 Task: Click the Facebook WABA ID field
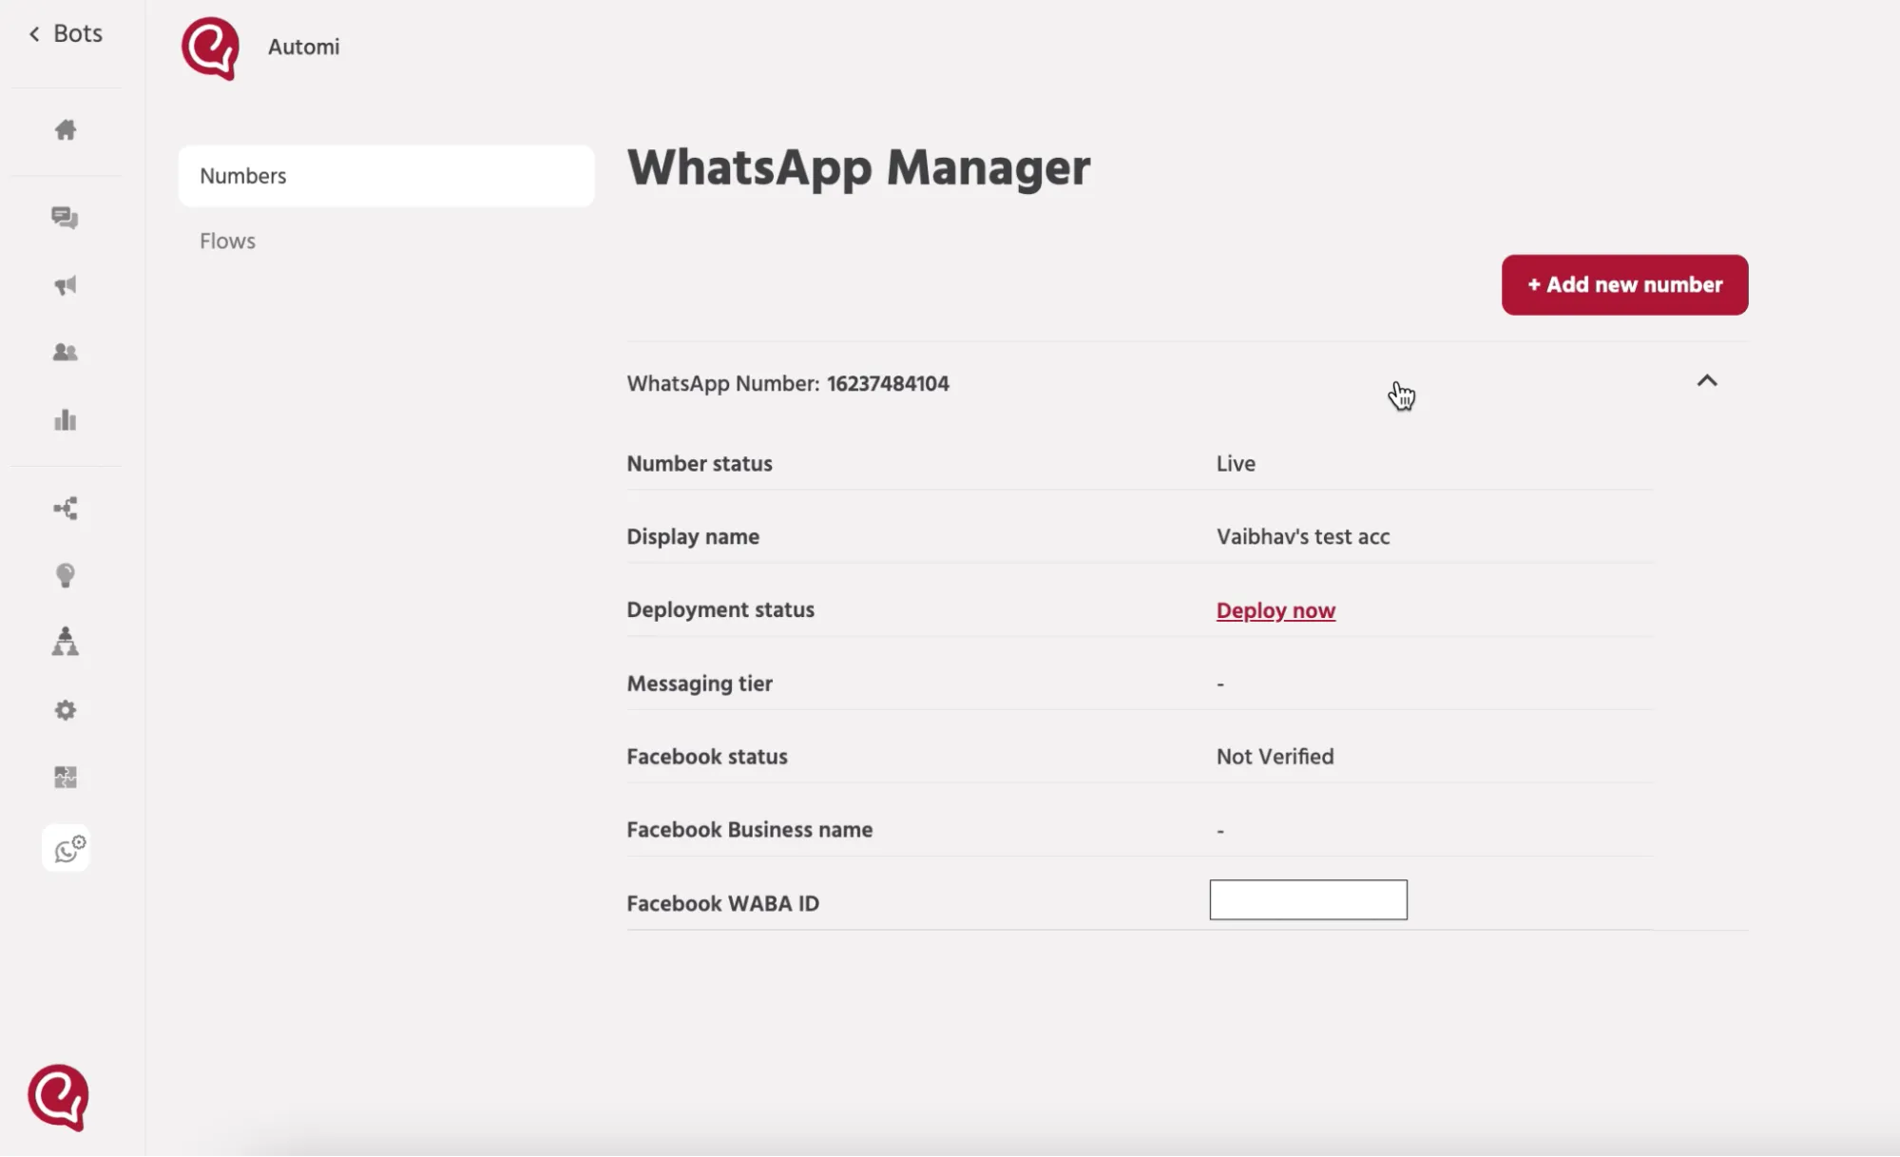tap(1308, 899)
